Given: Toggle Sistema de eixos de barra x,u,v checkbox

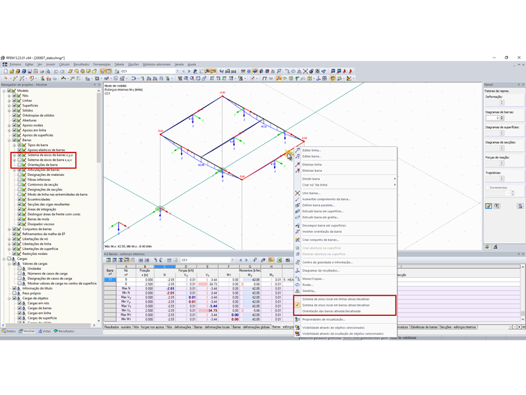Looking at the screenshot, I should (x=19, y=160).
